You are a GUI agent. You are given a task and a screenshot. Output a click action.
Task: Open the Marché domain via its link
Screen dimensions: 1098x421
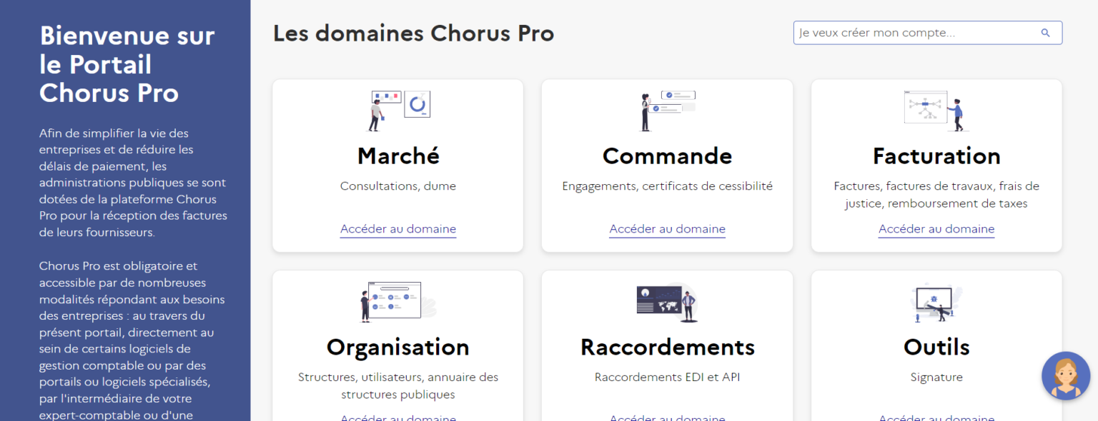(397, 228)
